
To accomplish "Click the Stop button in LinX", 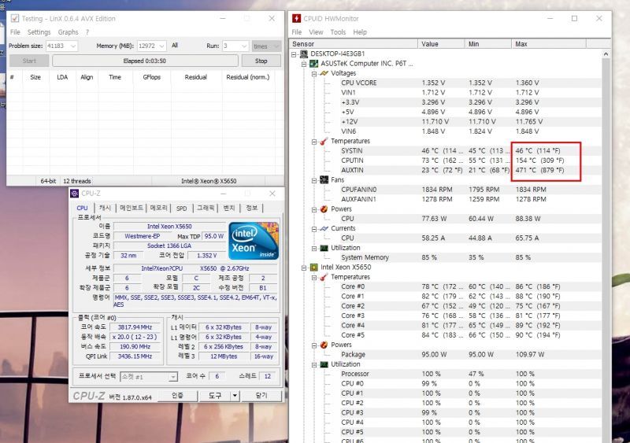I will point(261,61).
